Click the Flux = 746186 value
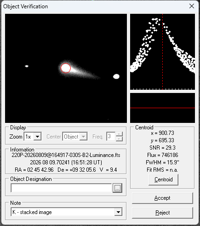Image resolution: width=200 pixels, height=226 pixels. pyautogui.click(x=162, y=155)
